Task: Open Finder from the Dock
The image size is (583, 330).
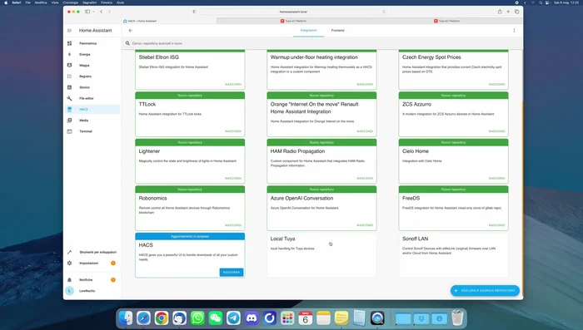Action: (x=126, y=318)
